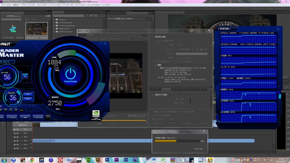290x163 pixels.
Task: Expand the ビデオエフェクト folder
Action: (x=54, y=29)
